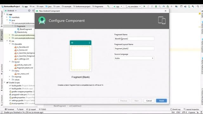This screenshot has width=203, height=114.
Task: Open the Logcat tool tab
Action: [x=31, y=109]
